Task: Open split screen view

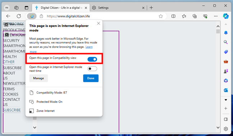Action: point(173,16)
